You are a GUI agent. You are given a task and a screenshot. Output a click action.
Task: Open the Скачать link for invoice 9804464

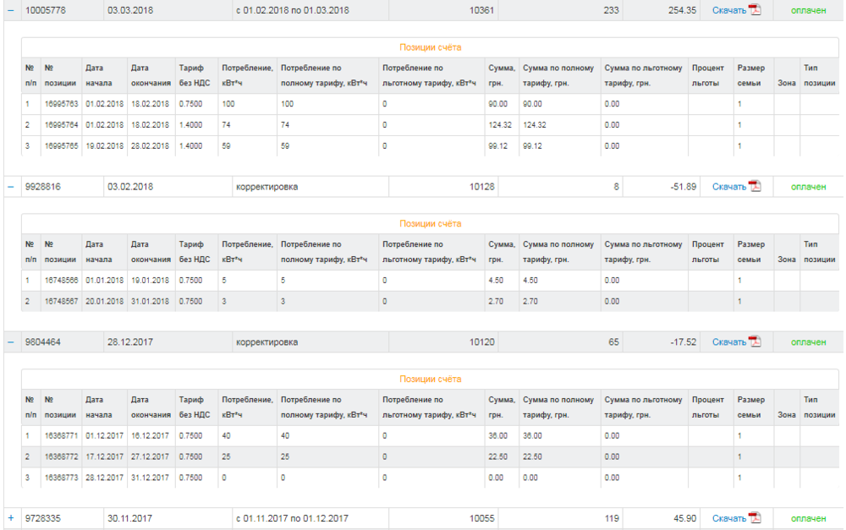pyautogui.click(x=728, y=342)
